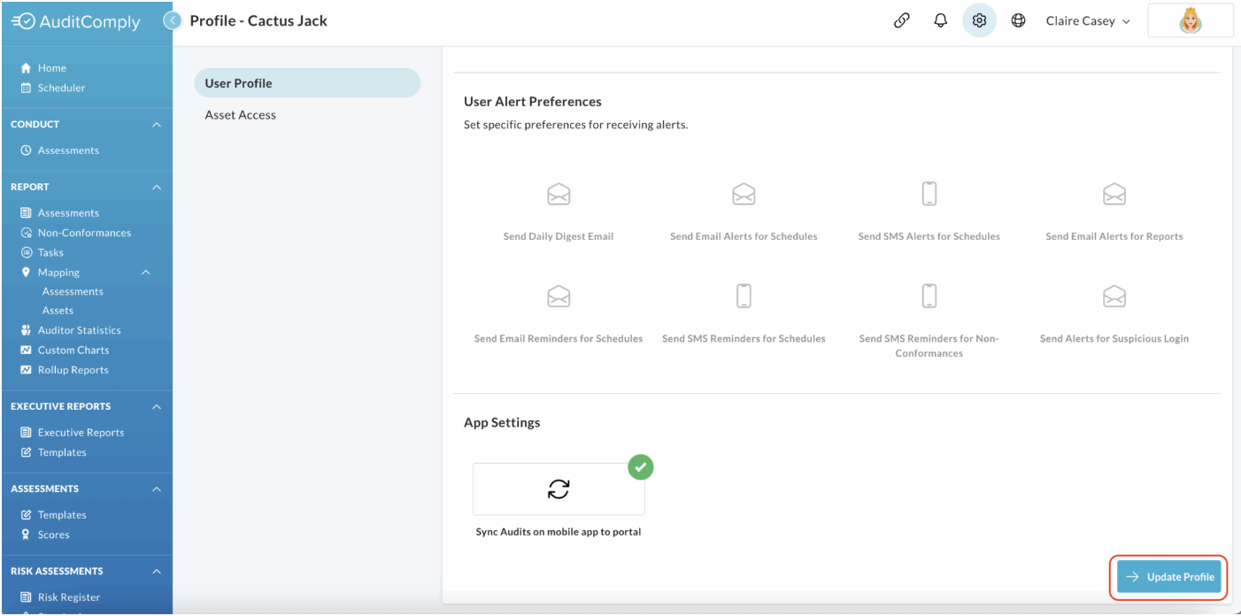
Task: Click the AuditComply logo
Action: click(x=75, y=22)
